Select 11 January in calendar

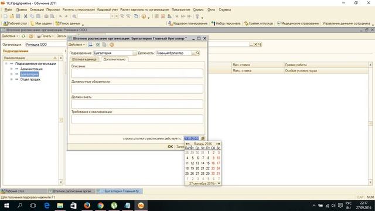tap(187, 163)
